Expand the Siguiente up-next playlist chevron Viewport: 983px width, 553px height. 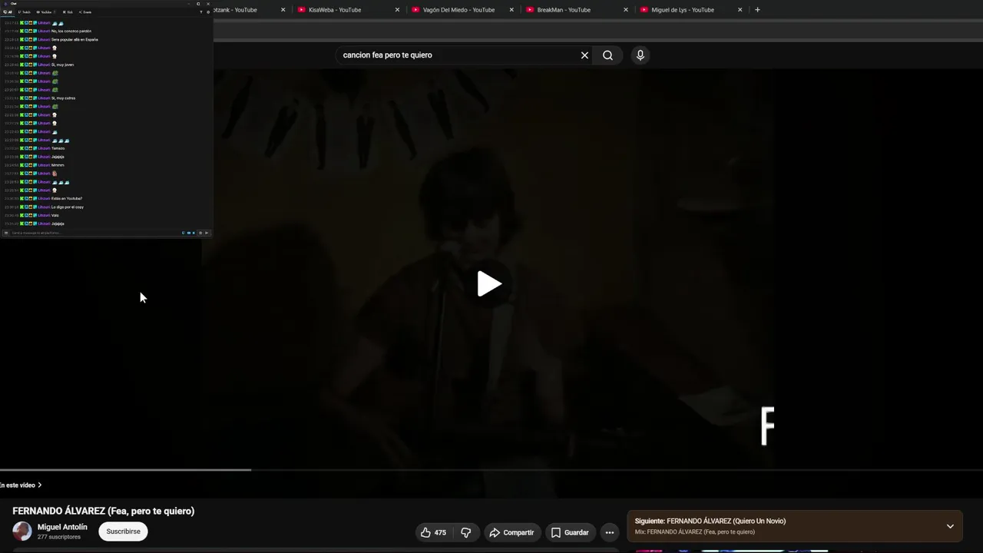coord(950,526)
